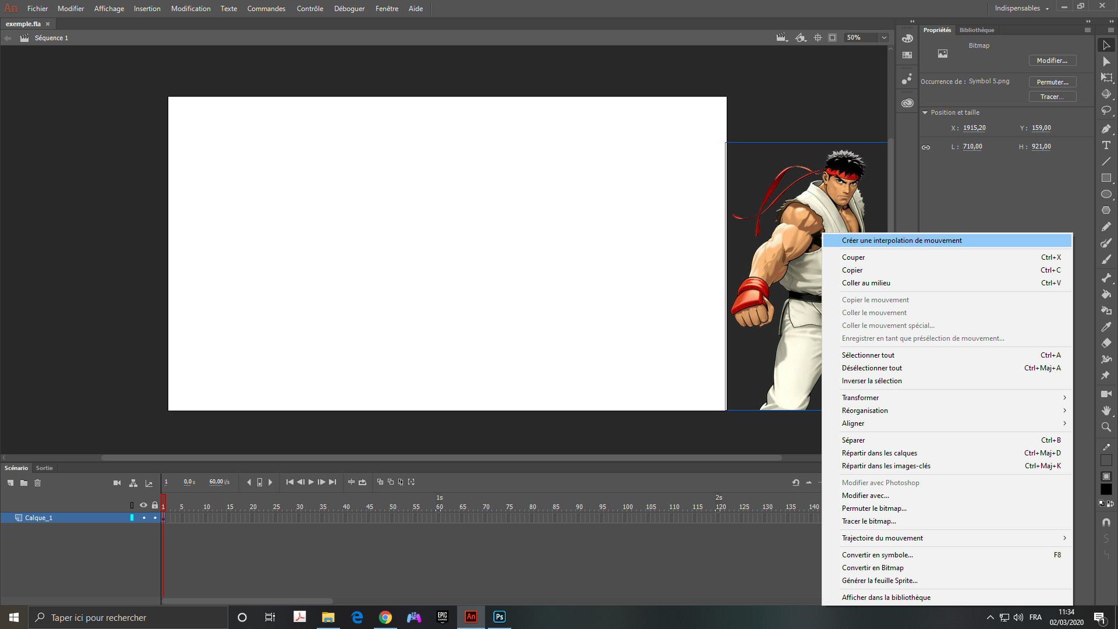Image resolution: width=1118 pixels, height=629 pixels.
Task: Play the timeline animation
Action: pyautogui.click(x=311, y=482)
